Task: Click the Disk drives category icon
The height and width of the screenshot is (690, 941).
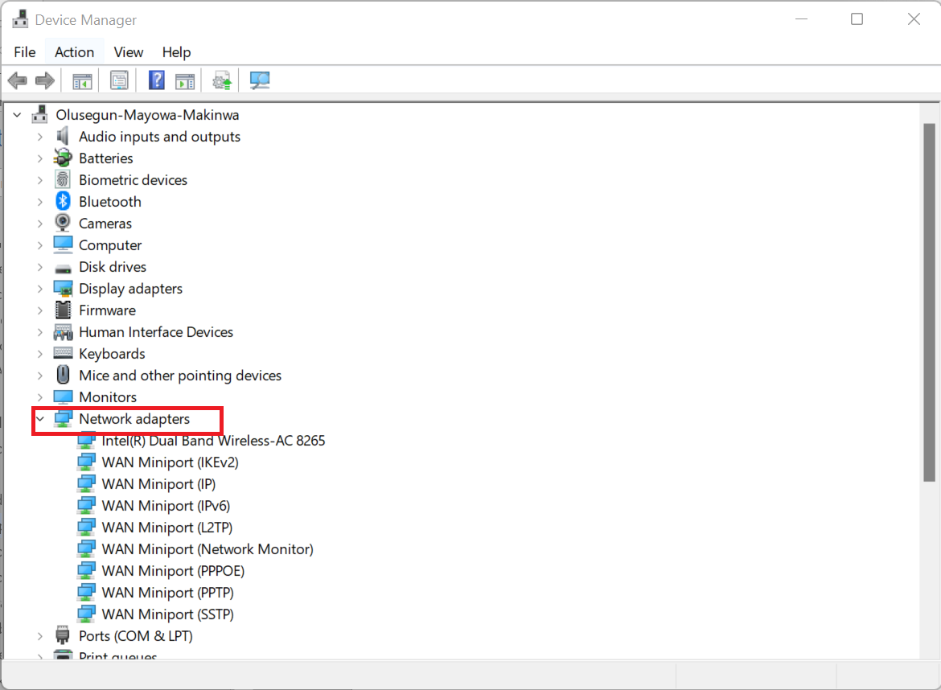Action: 63,269
